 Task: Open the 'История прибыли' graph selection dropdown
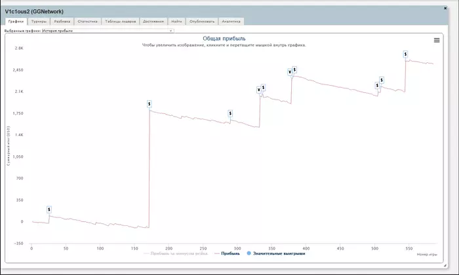(108, 31)
